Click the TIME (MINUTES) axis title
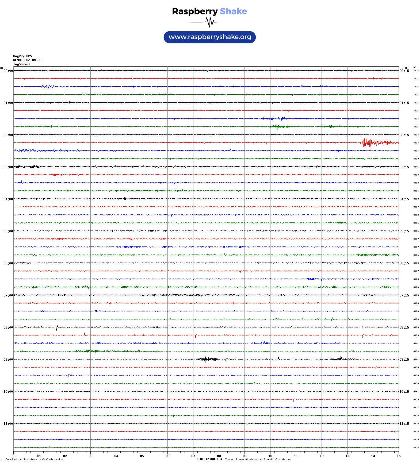The image size is (420, 463). point(209,459)
